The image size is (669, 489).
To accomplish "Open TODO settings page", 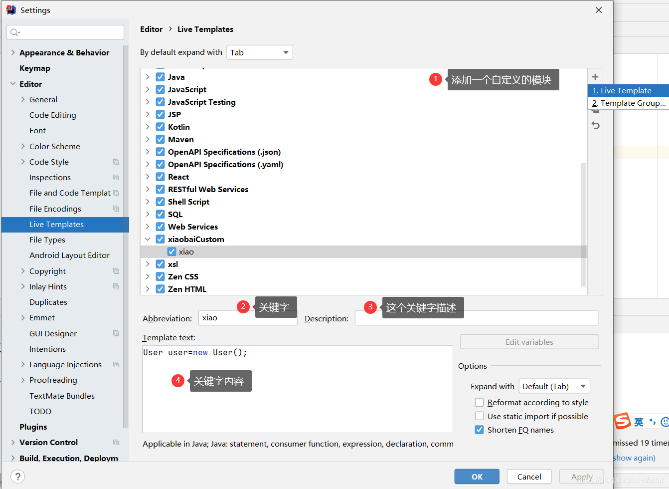I will click(40, 411).
